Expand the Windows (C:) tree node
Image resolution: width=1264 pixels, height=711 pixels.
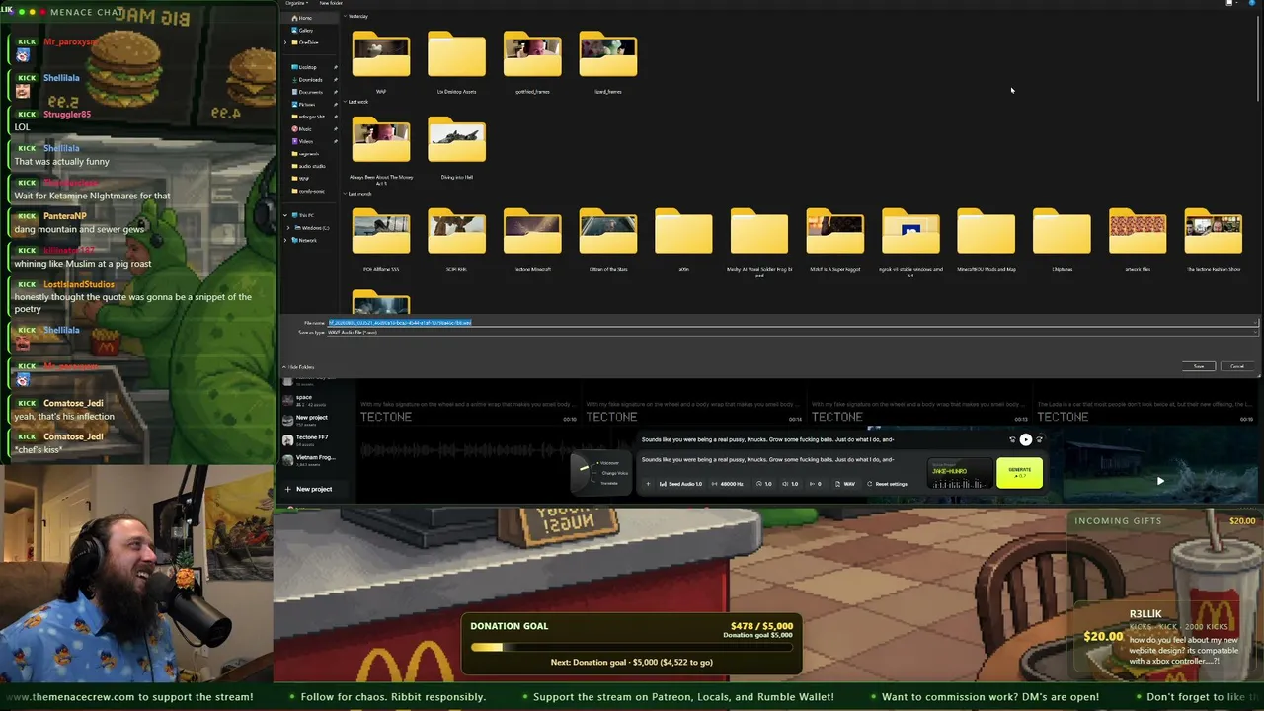point(287,228)
